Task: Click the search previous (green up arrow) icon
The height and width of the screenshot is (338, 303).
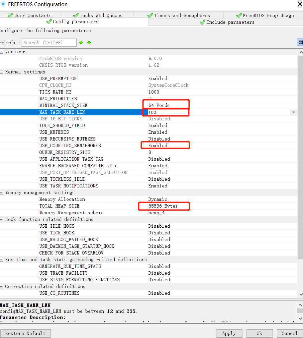Action: pos(89,43)
